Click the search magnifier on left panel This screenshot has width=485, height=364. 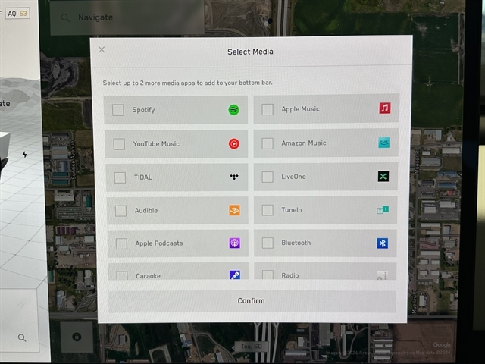pos(22,337)
